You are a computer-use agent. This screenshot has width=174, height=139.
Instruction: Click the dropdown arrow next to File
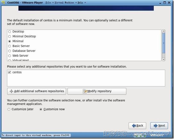(x=53, y=2)
